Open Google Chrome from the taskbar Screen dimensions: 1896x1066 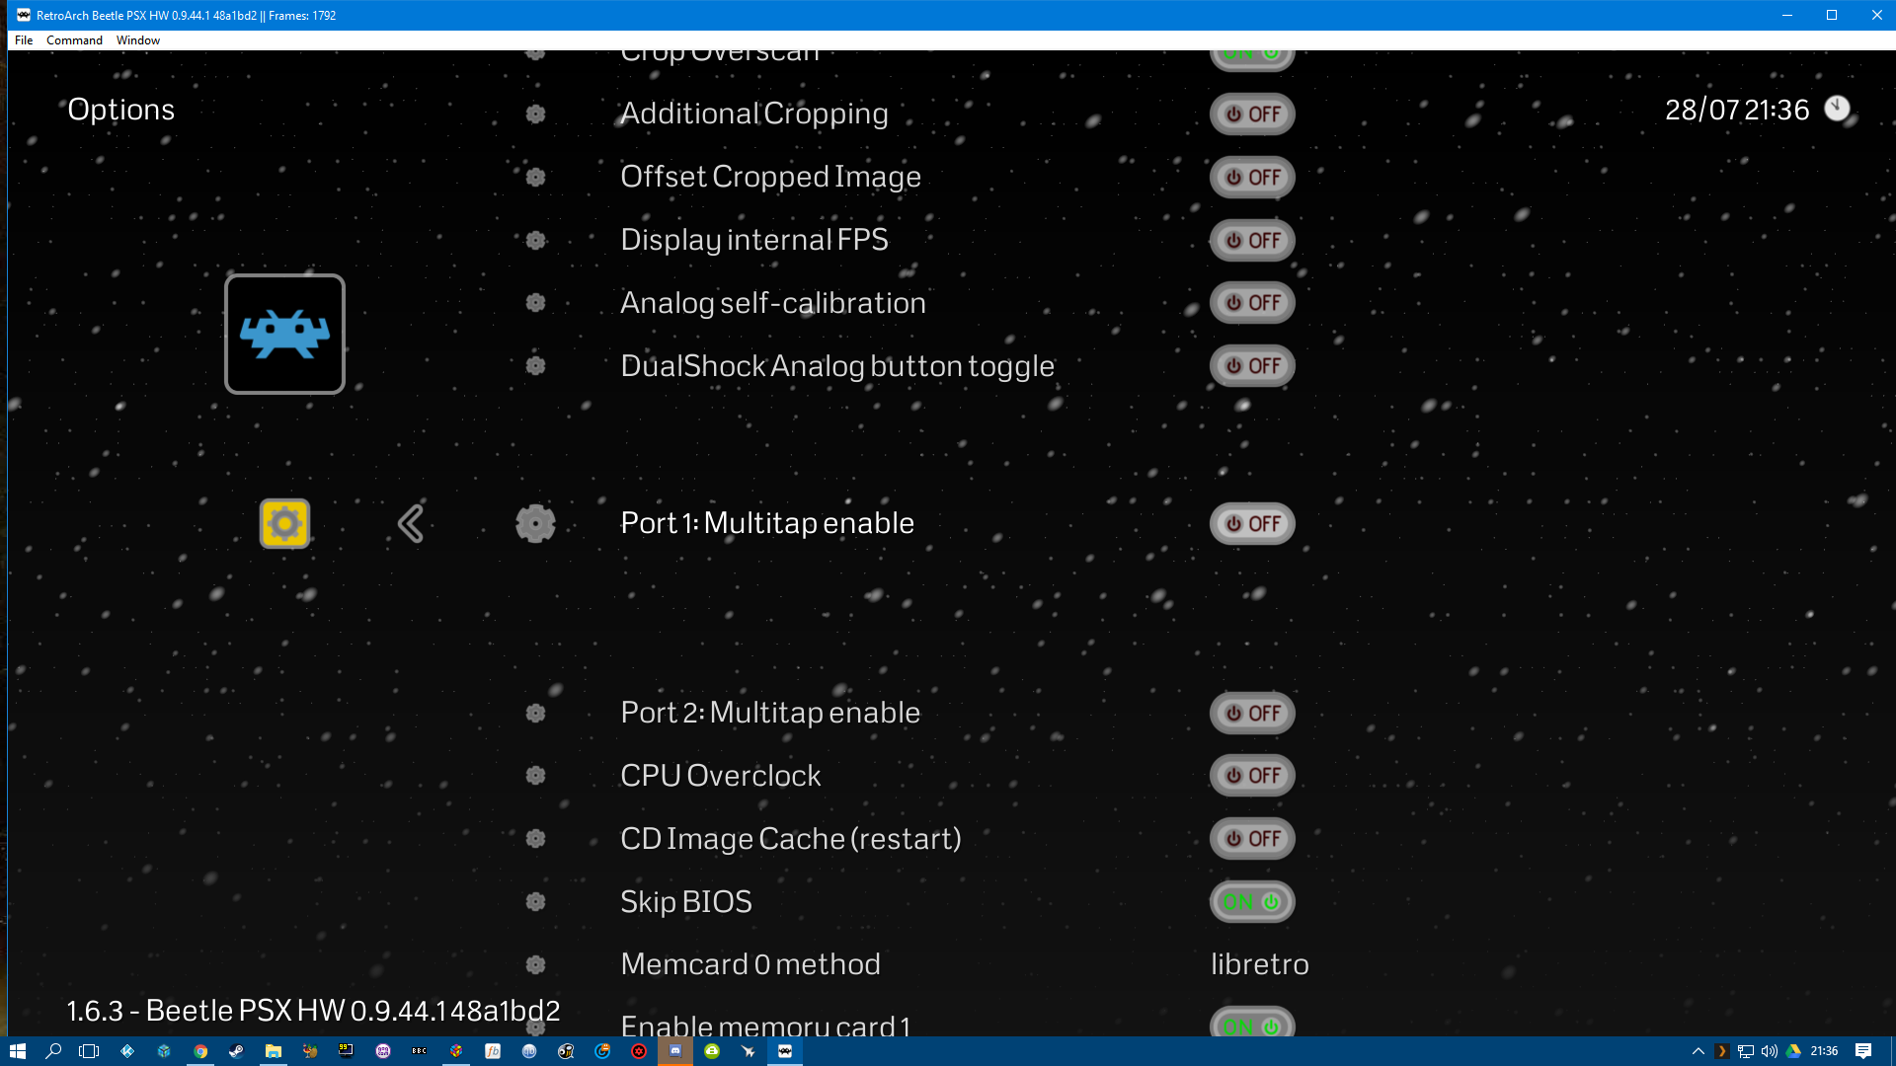pos(200,1051)
